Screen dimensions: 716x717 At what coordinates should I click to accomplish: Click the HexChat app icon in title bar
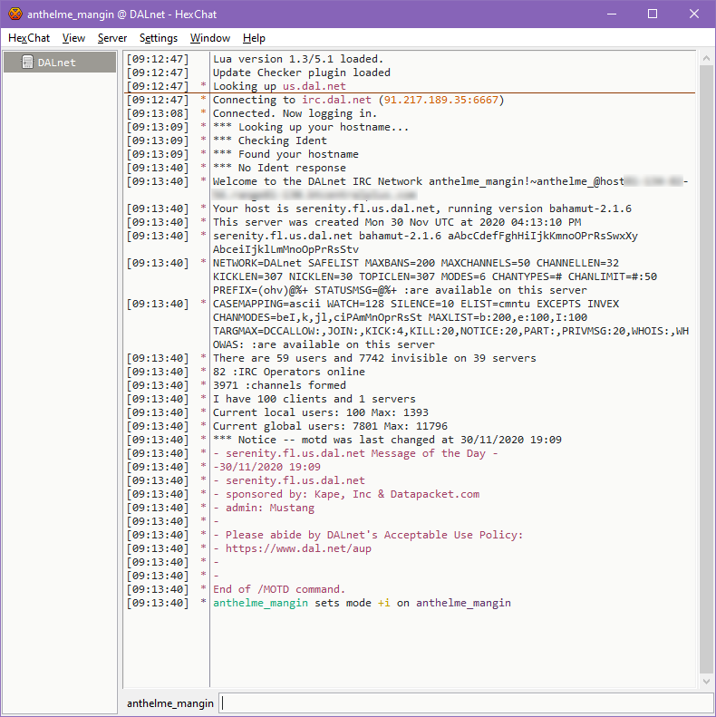[15, 15]
